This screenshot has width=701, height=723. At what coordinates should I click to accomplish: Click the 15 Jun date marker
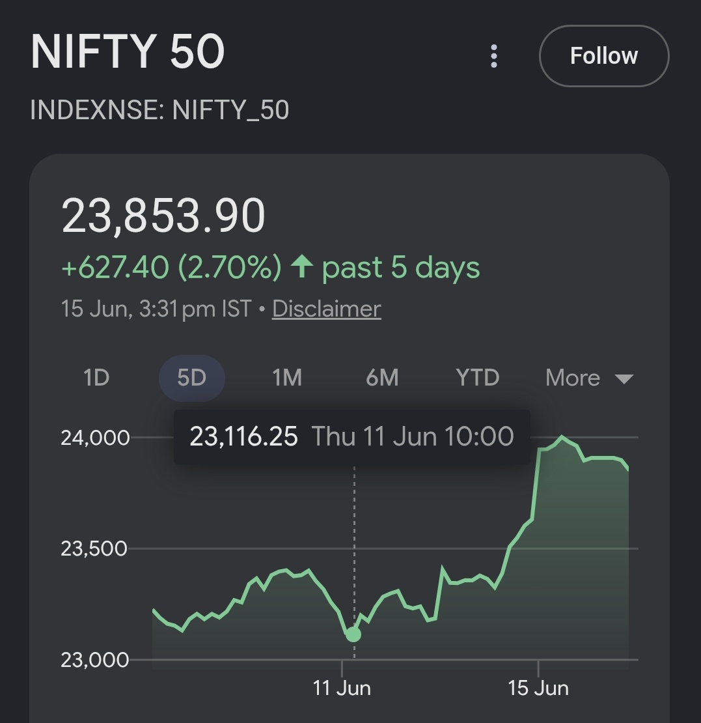pyautogui.click(x=538, y=688)
